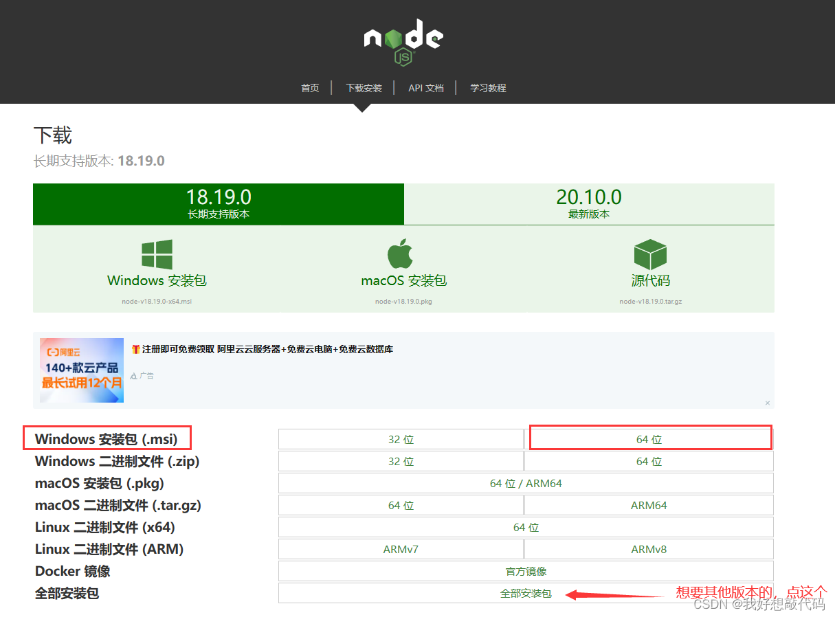Click the source code cube icon
Image resolution: width=835 pixels, height=617 pixels.
pyautogui.click(x=650, y=255)
